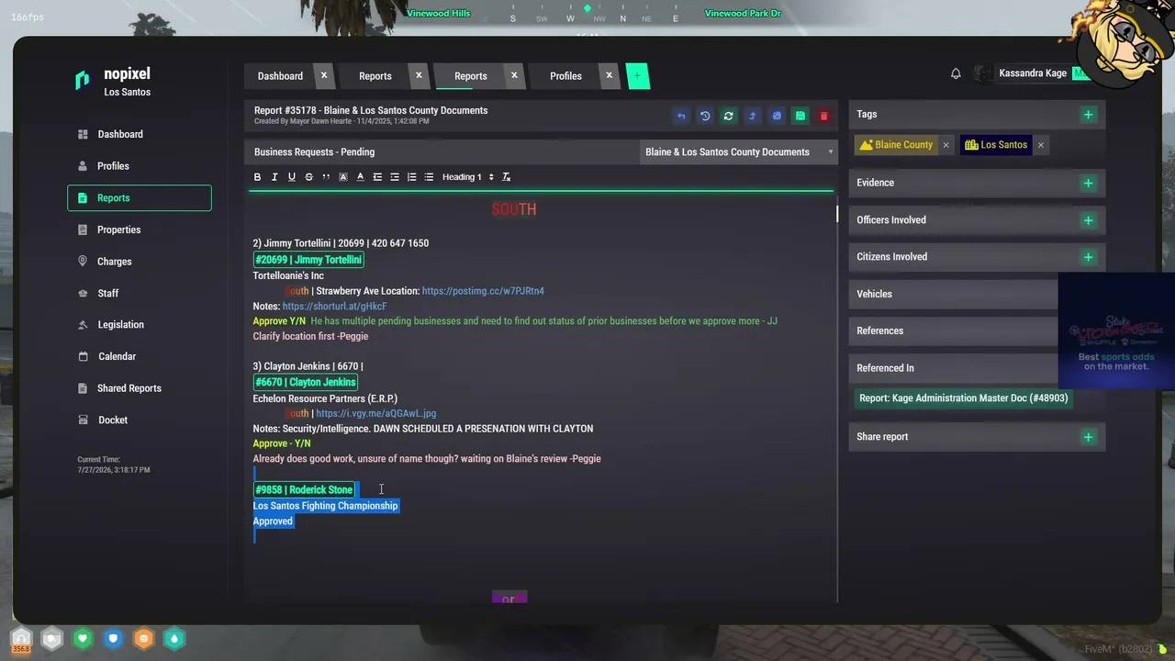This screenshot has height=661, width=1175.
Task: Open the notifications bell icon
Action: coord(956,73)
